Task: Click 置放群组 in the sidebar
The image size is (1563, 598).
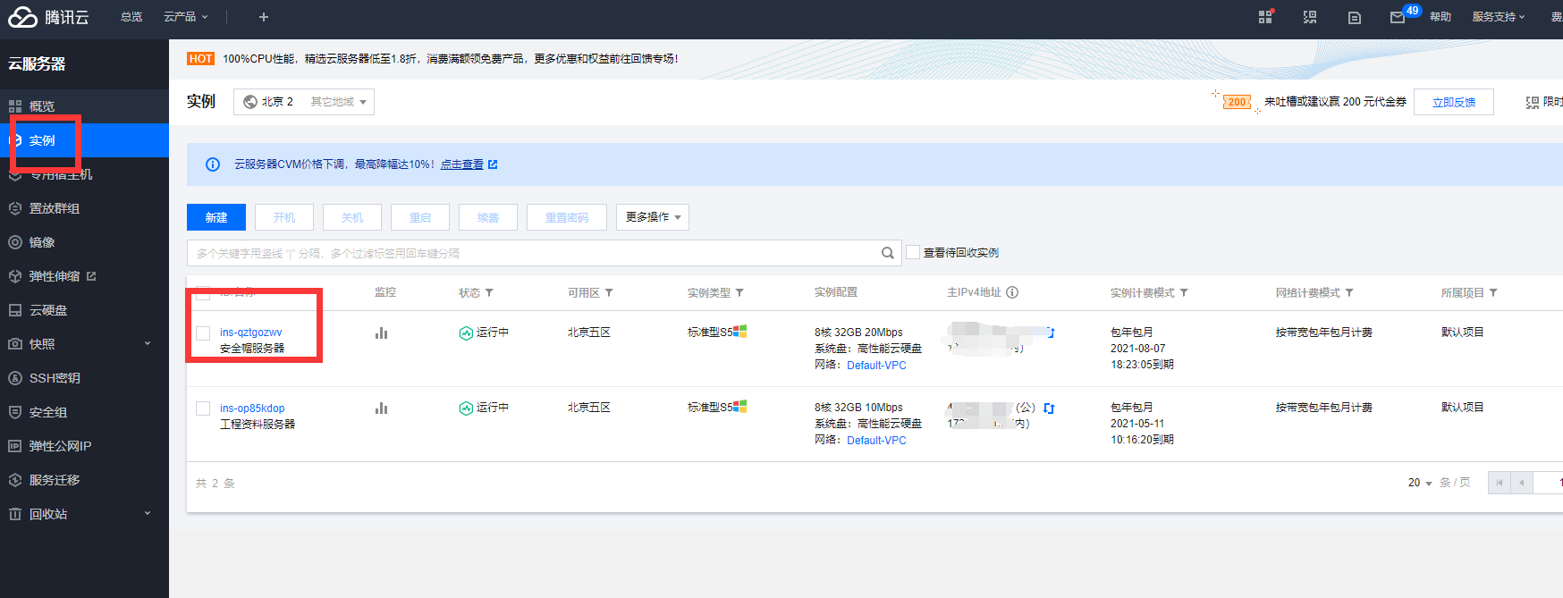Action: coord(84,208)
